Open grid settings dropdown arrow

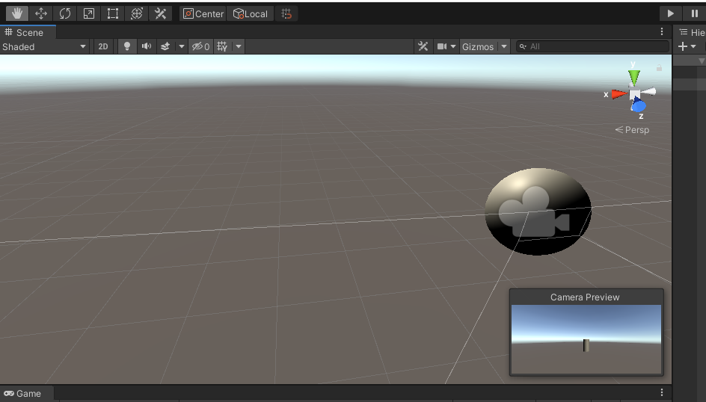(239, 46)
